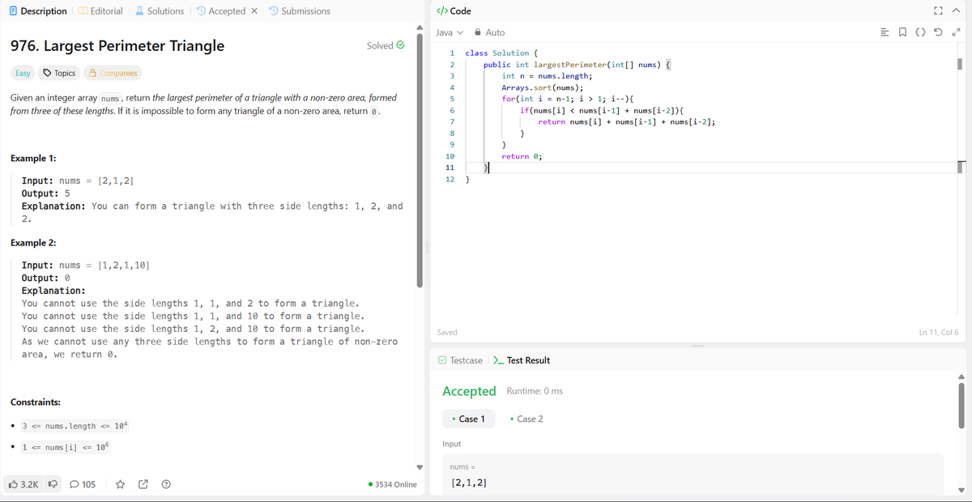
Task: Show the Topics tag
Action: (x=59, y=73)
